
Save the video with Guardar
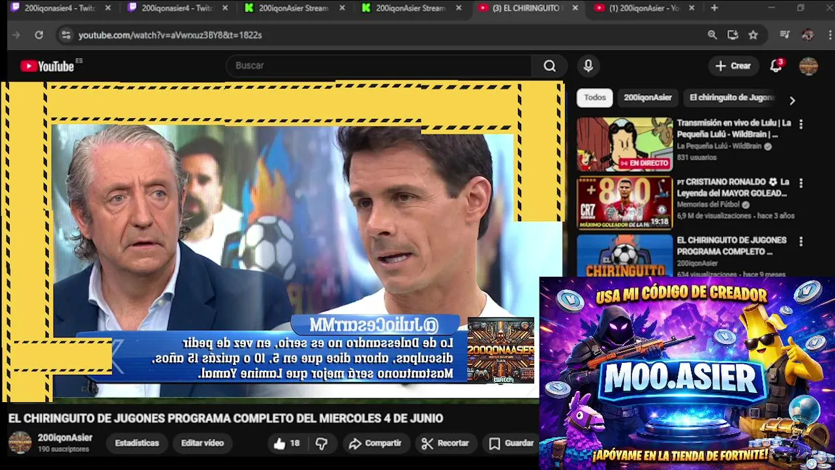click(511, 443)
